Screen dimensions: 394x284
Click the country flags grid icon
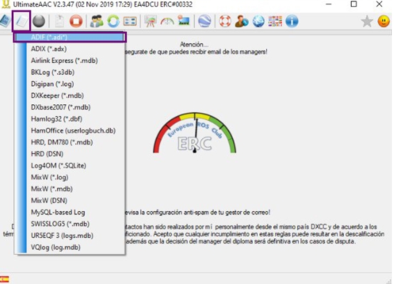[275, 21]
